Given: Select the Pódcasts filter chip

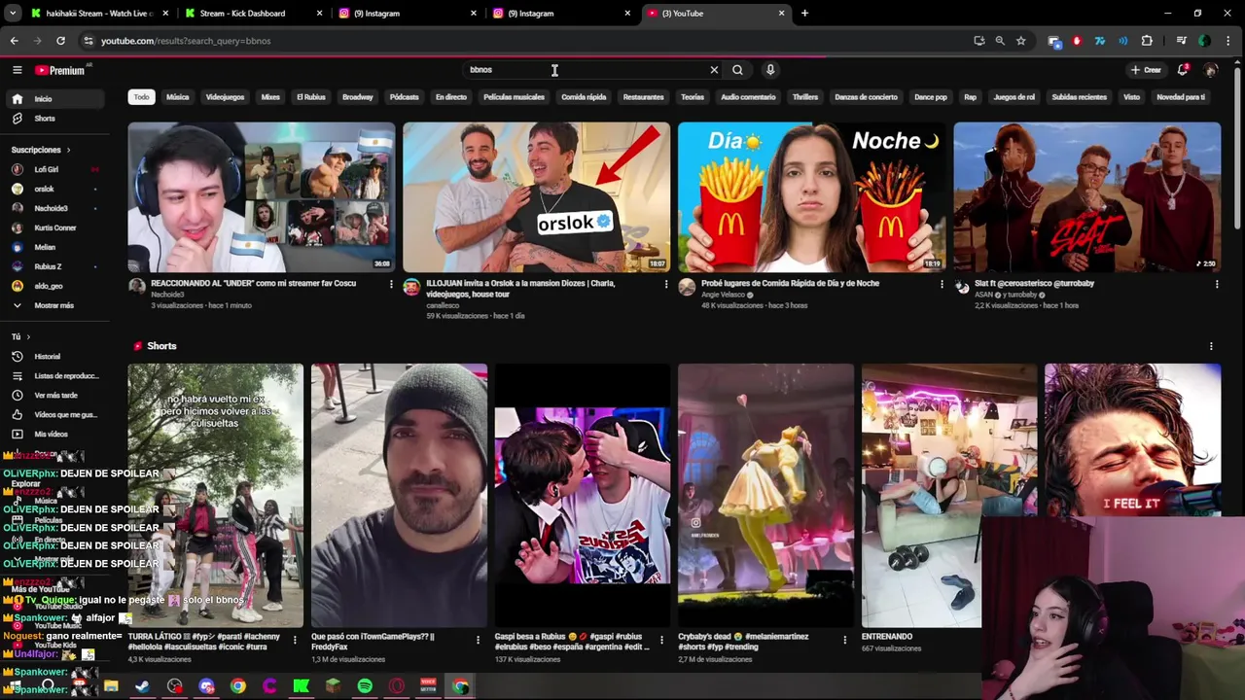Looking at the screenshot, I should (405, 97).
